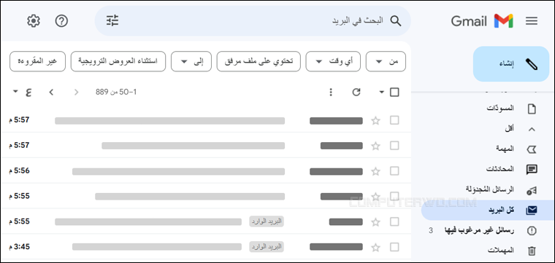Select the 3:45 message checkbox
This screenshot has width=555, height=263.
(394, 247)
